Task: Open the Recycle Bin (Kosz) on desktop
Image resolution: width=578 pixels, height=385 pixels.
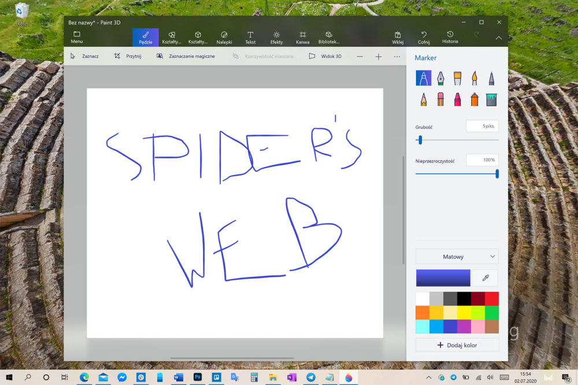Action: pos(22,14)
